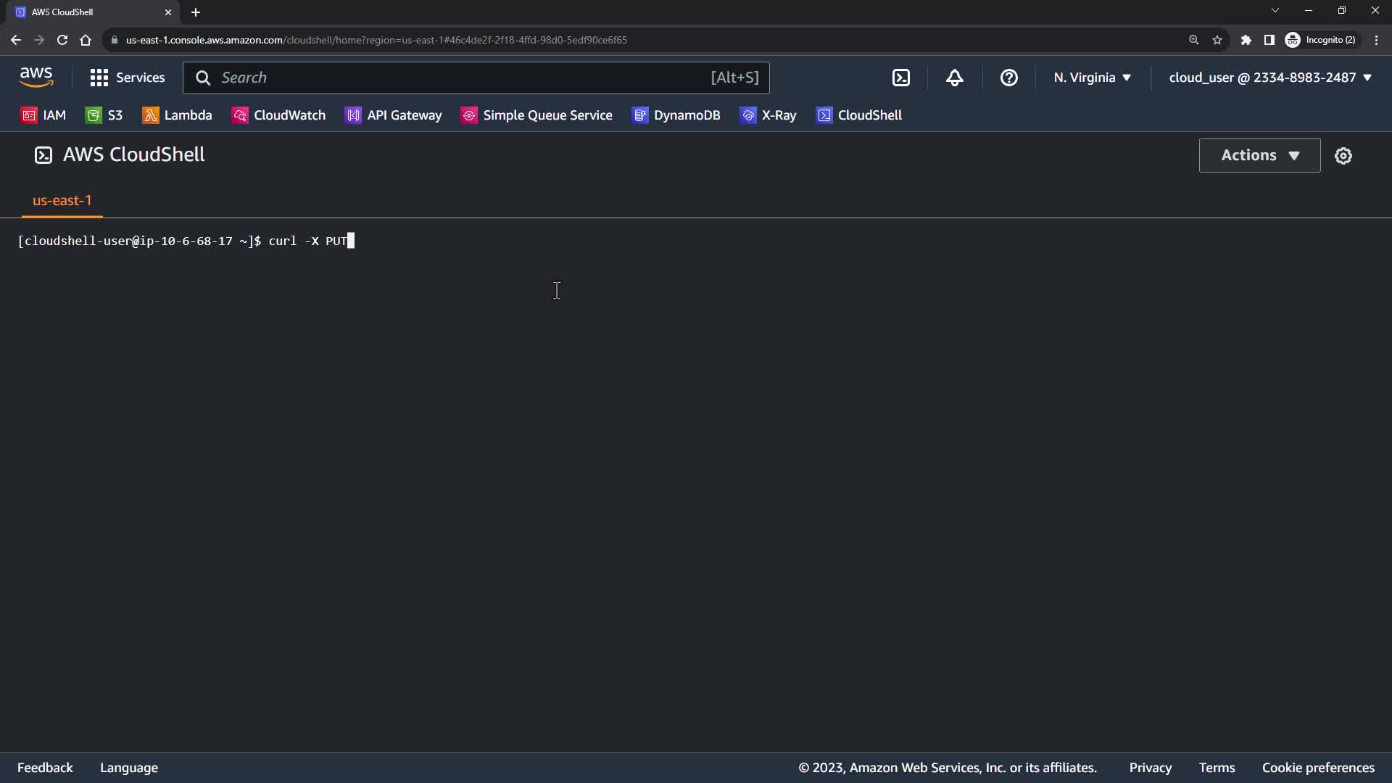Open the Services grid menu
This screenshot has height=783, width=1392.
pos(127,78)
